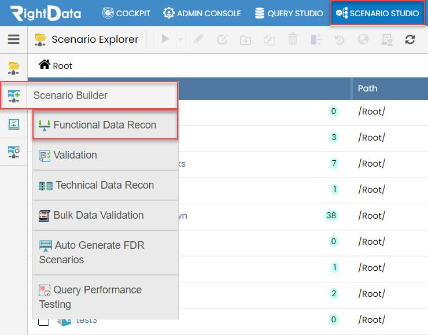
Task: Open the Cockpit tab
Action: point(126,13)
